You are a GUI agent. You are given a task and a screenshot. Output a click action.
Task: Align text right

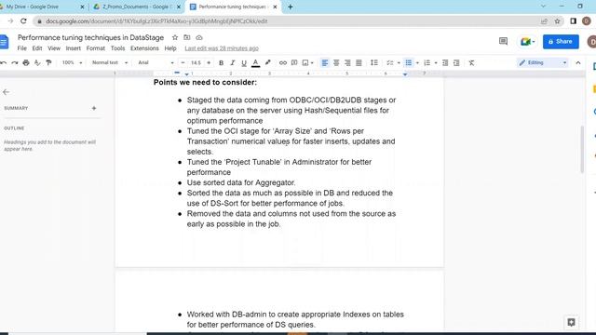(347, 62)
